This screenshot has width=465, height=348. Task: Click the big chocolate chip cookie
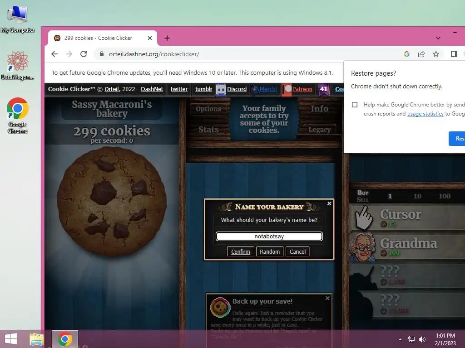point(112,201)
